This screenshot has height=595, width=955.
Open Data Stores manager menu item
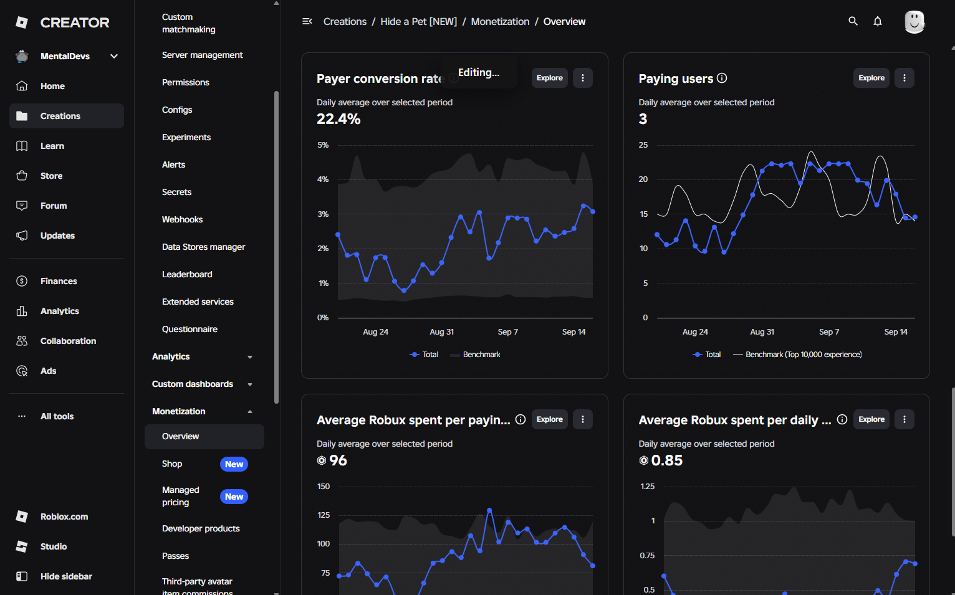[204, 247]
